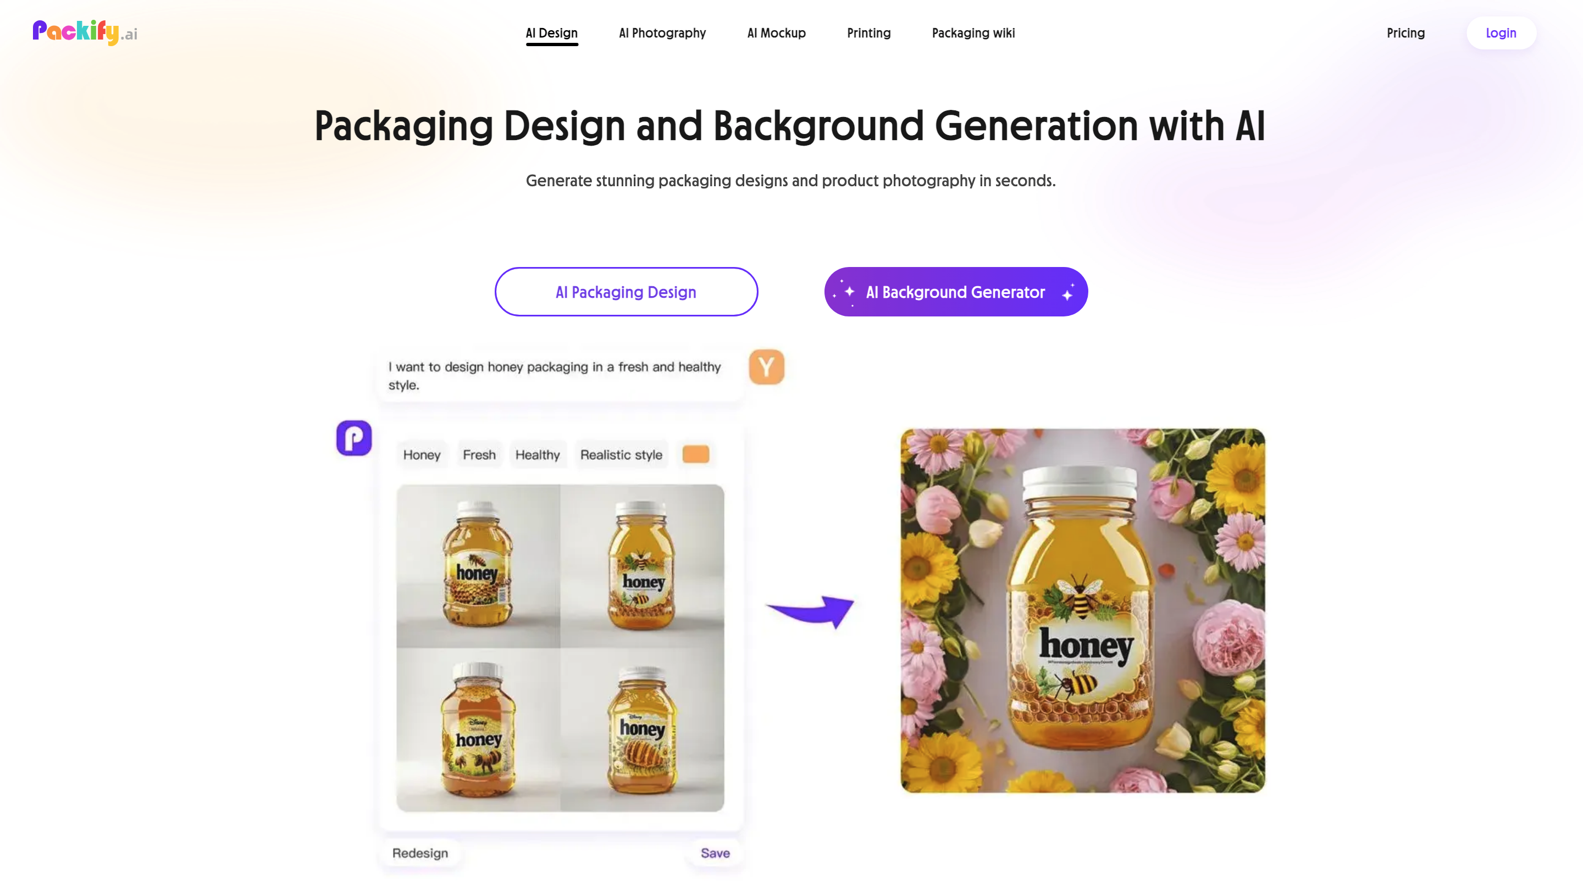Image resolution: width=1583 pixels, height=890 pixels.
Task: Click the Packify.ai logo
Action: (84, 32)
